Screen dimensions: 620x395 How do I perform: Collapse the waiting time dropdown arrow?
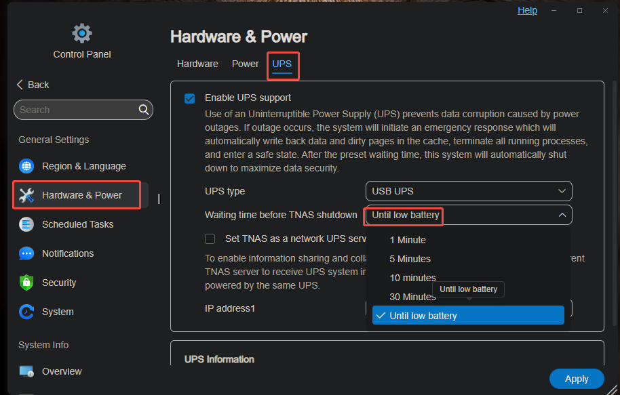point(562,215)
